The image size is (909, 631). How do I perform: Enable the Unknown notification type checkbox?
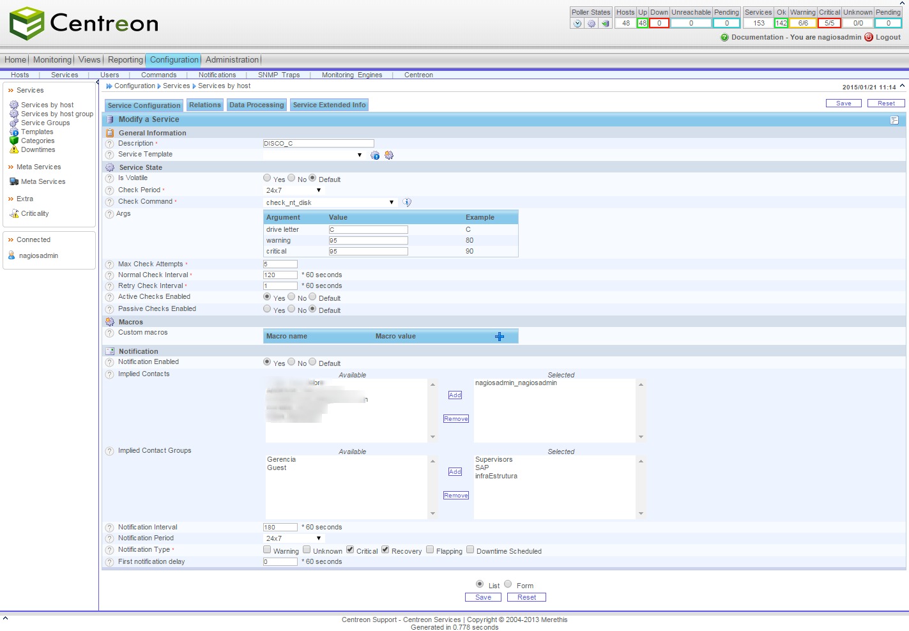pyautogui.click(x=307, y=550)
